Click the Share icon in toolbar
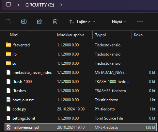158x132 pixels. (39, 22)
